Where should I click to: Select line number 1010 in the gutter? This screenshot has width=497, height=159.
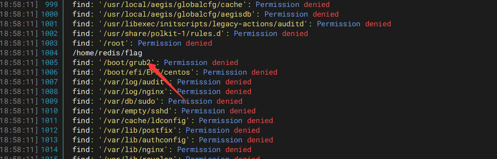[49, 111]
